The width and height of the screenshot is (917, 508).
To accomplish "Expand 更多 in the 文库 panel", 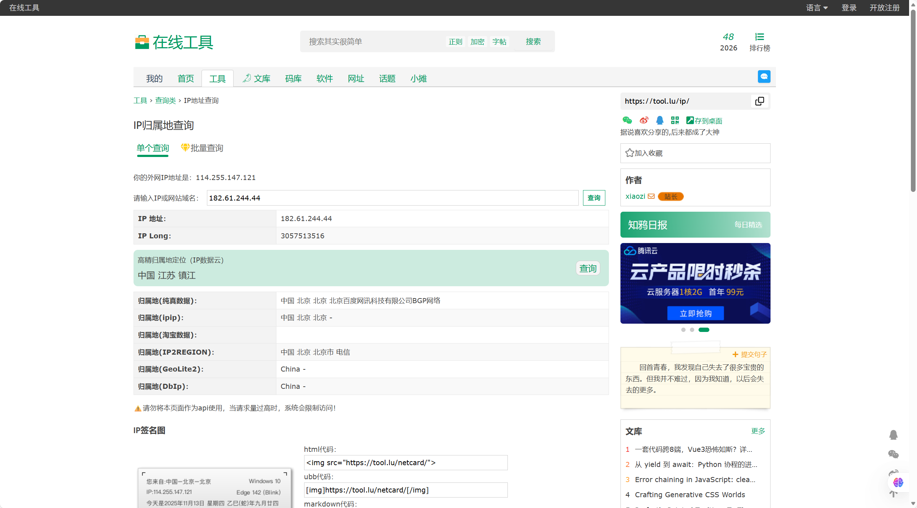I will pos(758,431).
